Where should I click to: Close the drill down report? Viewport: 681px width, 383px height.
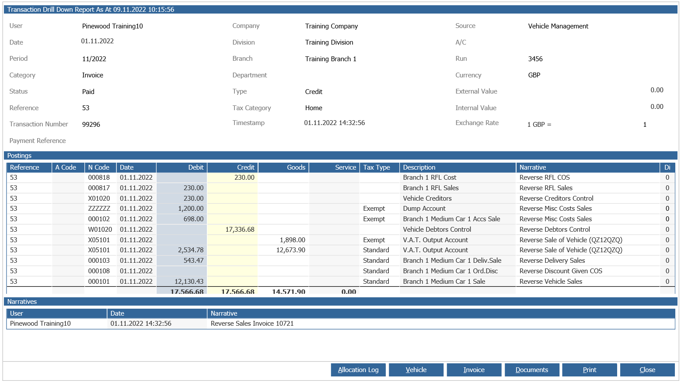click(x=647, y=370)
